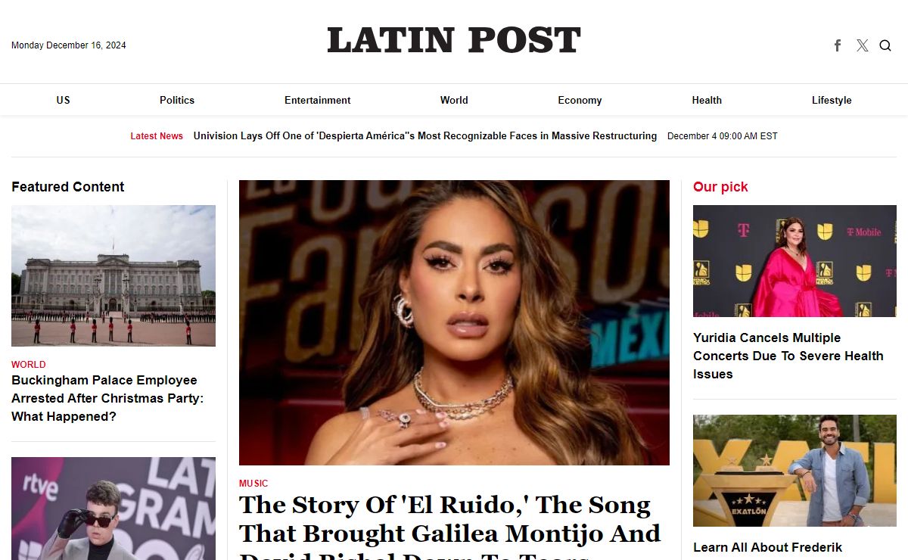This screenshot has width=908, height=560.
Task: Click the search magnifier icon
Action: [885, 45]
